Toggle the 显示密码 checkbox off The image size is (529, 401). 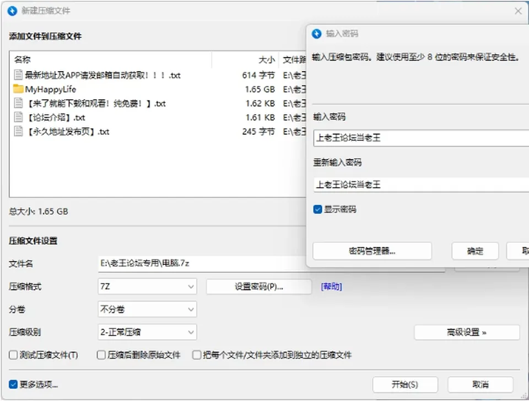[x=317, y=209]
